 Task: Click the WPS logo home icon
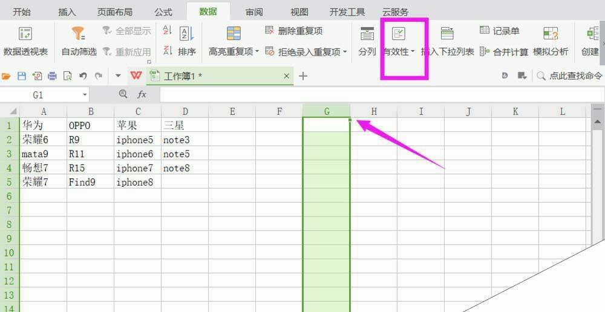point(136,76)
